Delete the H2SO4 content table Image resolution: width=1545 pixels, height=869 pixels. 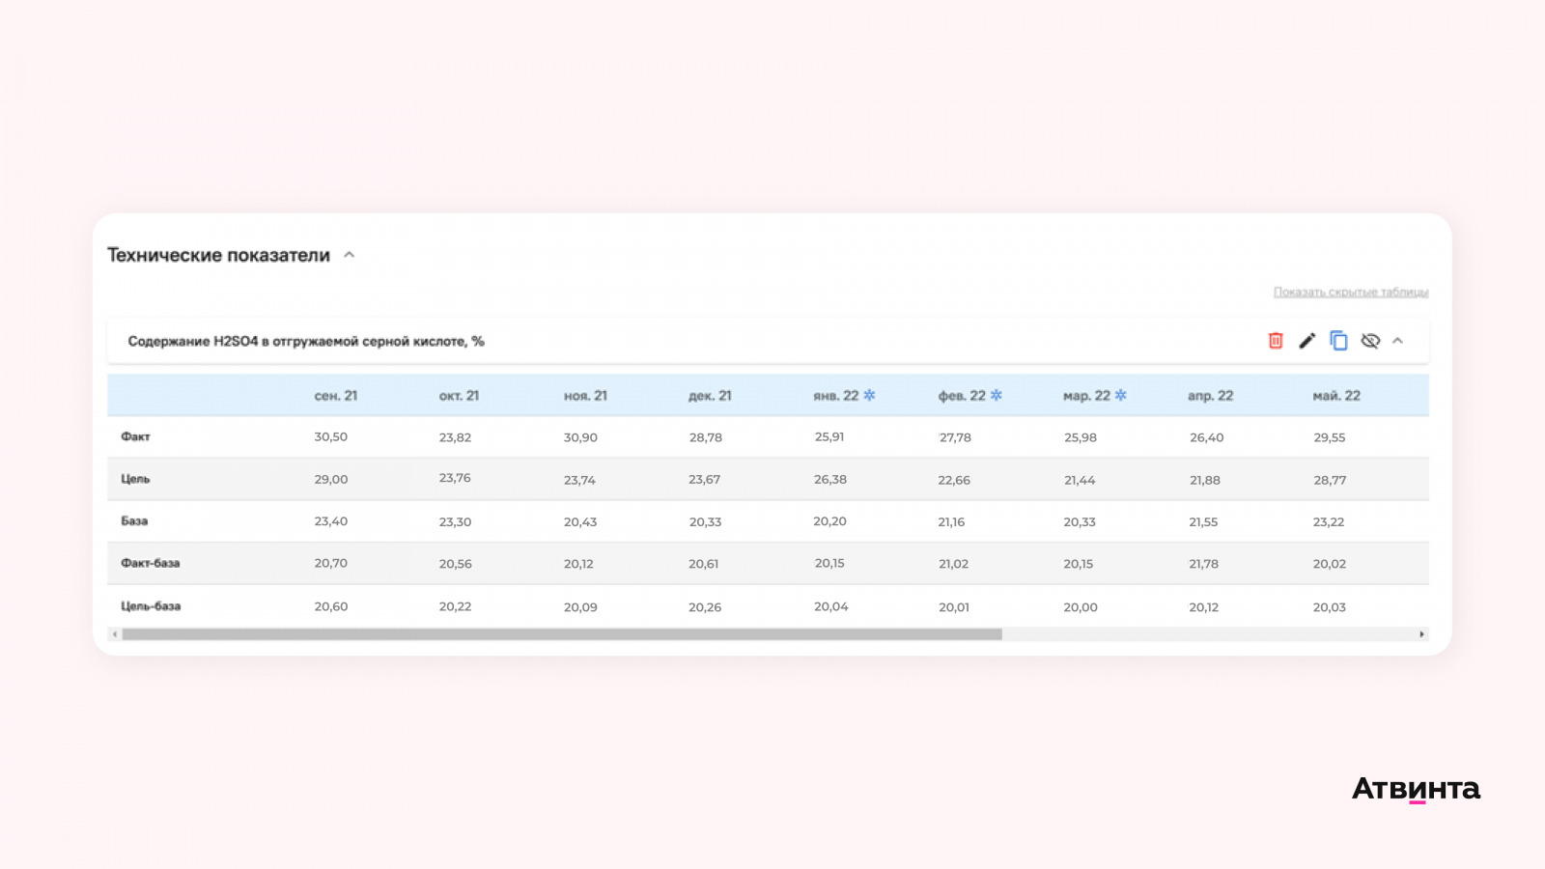pyautogui.click(x=1276, y=341)
